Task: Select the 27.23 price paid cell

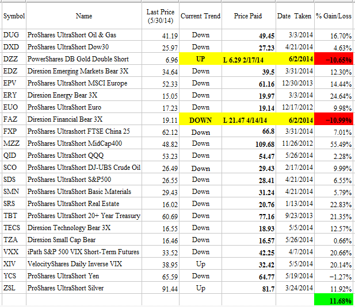Action: [x=249, y=47]
